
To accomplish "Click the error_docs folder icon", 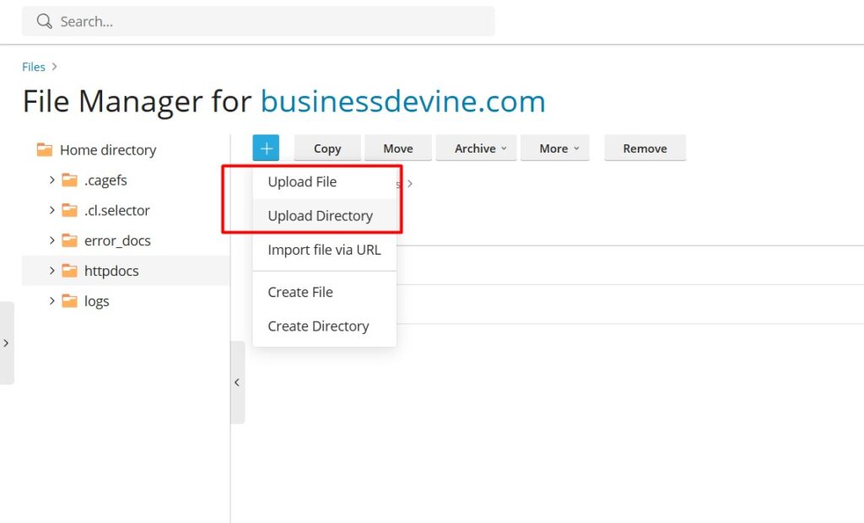I will pos(69,241).
